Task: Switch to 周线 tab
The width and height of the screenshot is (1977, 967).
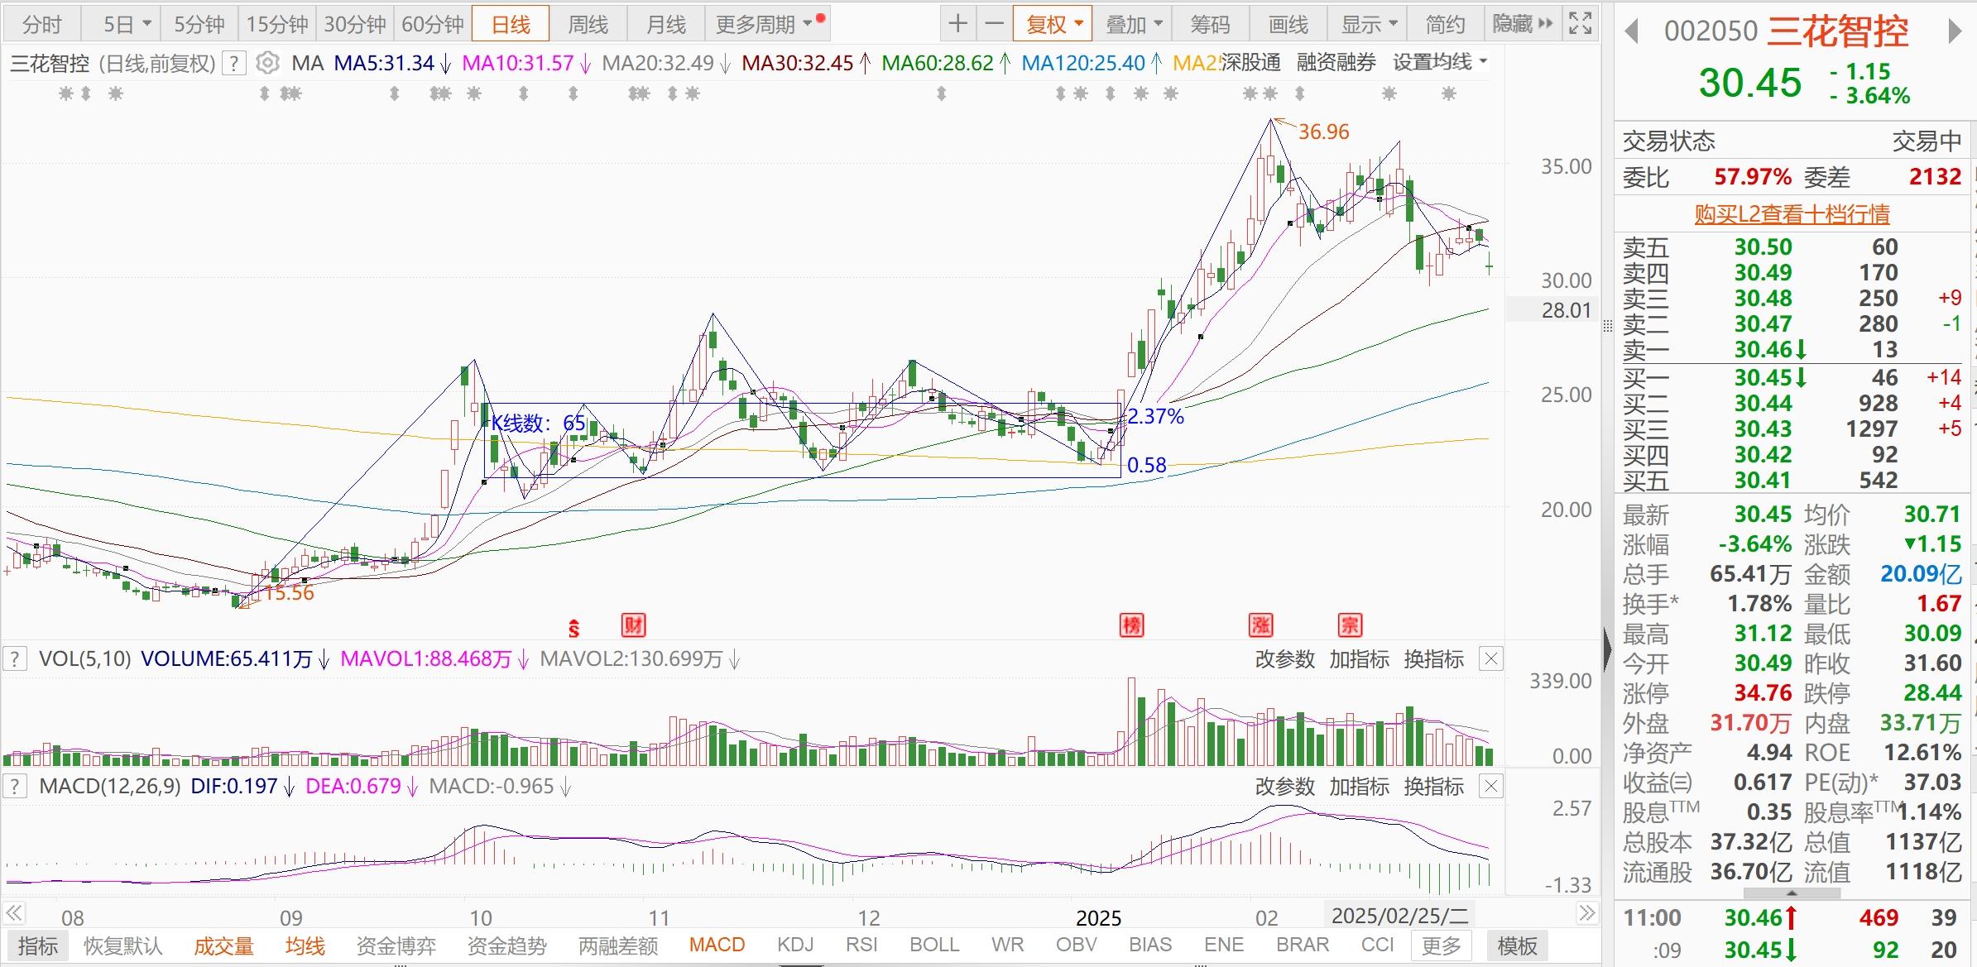Action: point(588,25)
